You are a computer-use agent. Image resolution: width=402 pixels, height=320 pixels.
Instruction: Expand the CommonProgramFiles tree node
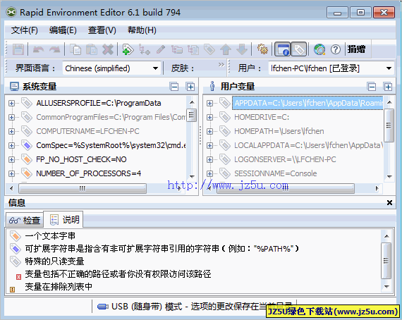pos(11,117)
